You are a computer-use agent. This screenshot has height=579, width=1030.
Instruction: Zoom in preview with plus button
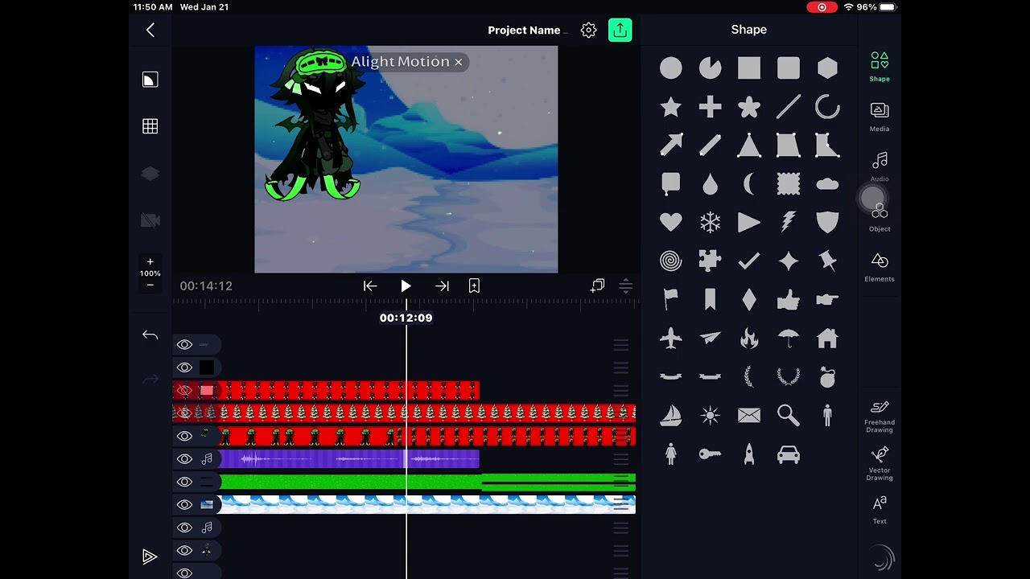[150, 262]
